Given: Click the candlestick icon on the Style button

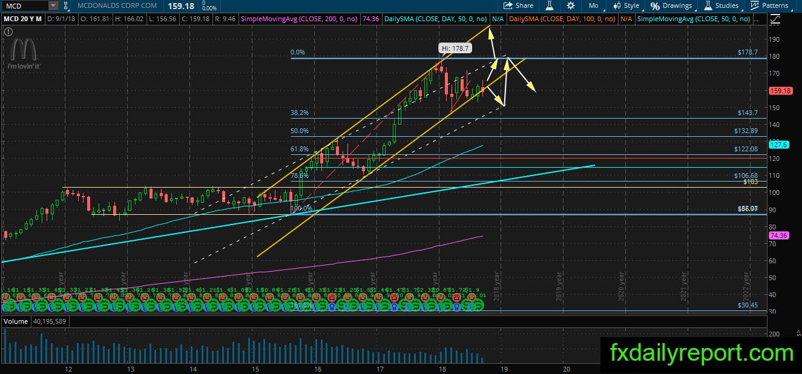Looking at the screenshot, I should tap(617, 5).
